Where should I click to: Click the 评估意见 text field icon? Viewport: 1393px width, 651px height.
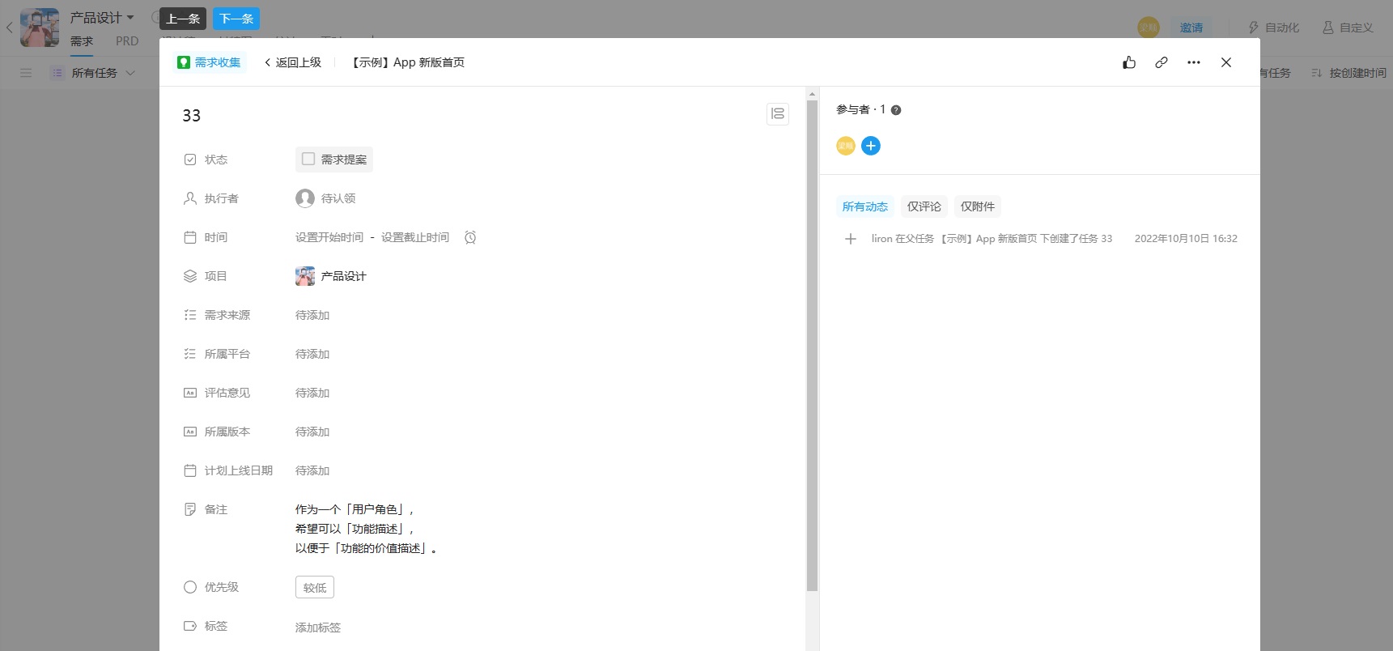click(190, 393)
